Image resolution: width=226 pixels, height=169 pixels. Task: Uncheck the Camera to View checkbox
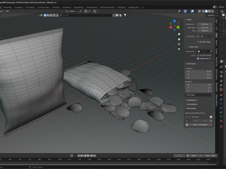(x=198, y=59)
